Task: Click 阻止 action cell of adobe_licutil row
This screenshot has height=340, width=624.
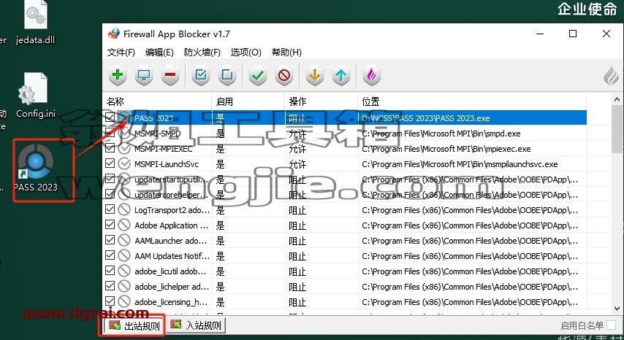Action: [x=297, y=271]
